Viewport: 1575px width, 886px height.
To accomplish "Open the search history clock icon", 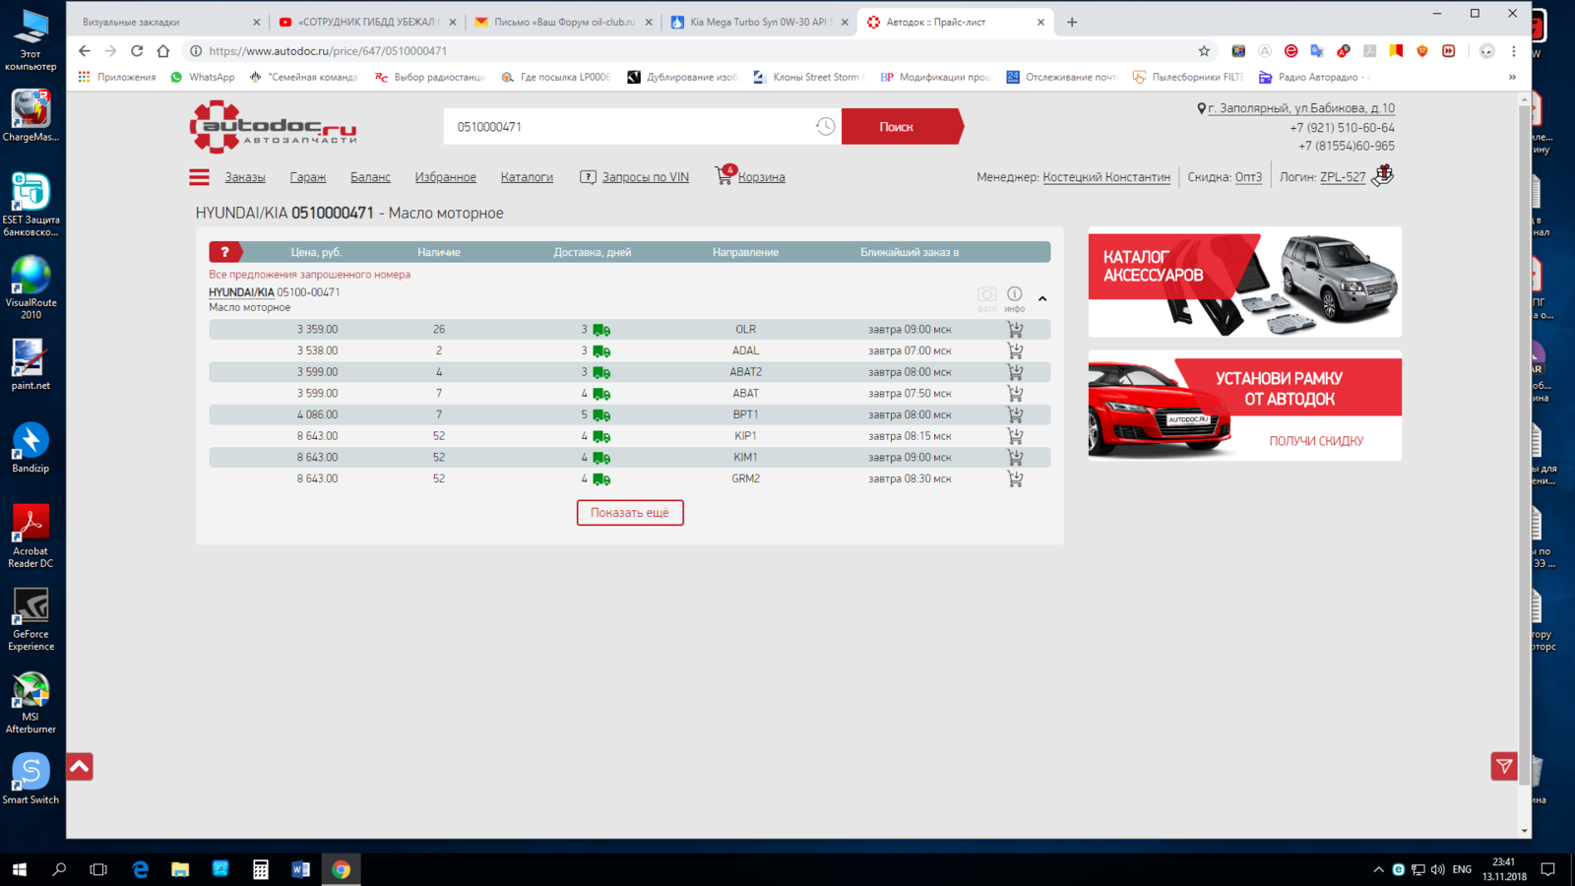I will tap(825, 126).
